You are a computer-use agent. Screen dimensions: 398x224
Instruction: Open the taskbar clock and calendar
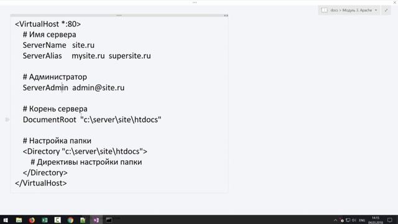[x=376, y=220]
